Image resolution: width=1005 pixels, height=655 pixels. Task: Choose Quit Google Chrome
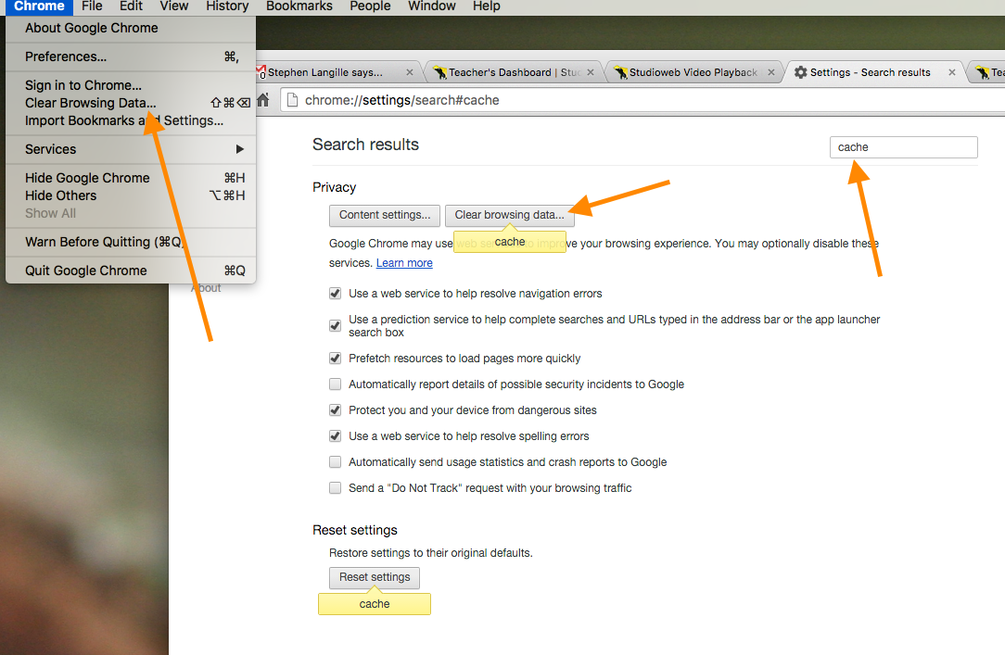pos(131,271)
